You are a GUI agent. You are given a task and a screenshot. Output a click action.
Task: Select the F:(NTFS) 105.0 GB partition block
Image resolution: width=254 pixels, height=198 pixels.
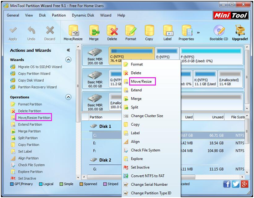pos(211,56)
